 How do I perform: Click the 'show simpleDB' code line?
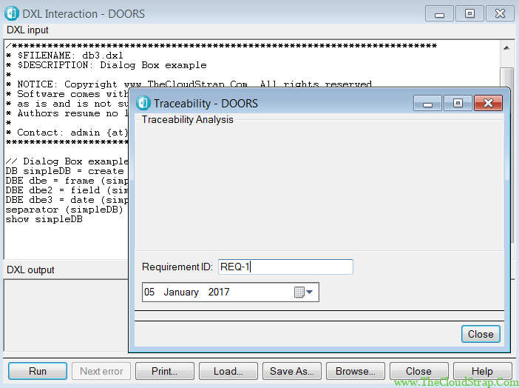(44, 219)
